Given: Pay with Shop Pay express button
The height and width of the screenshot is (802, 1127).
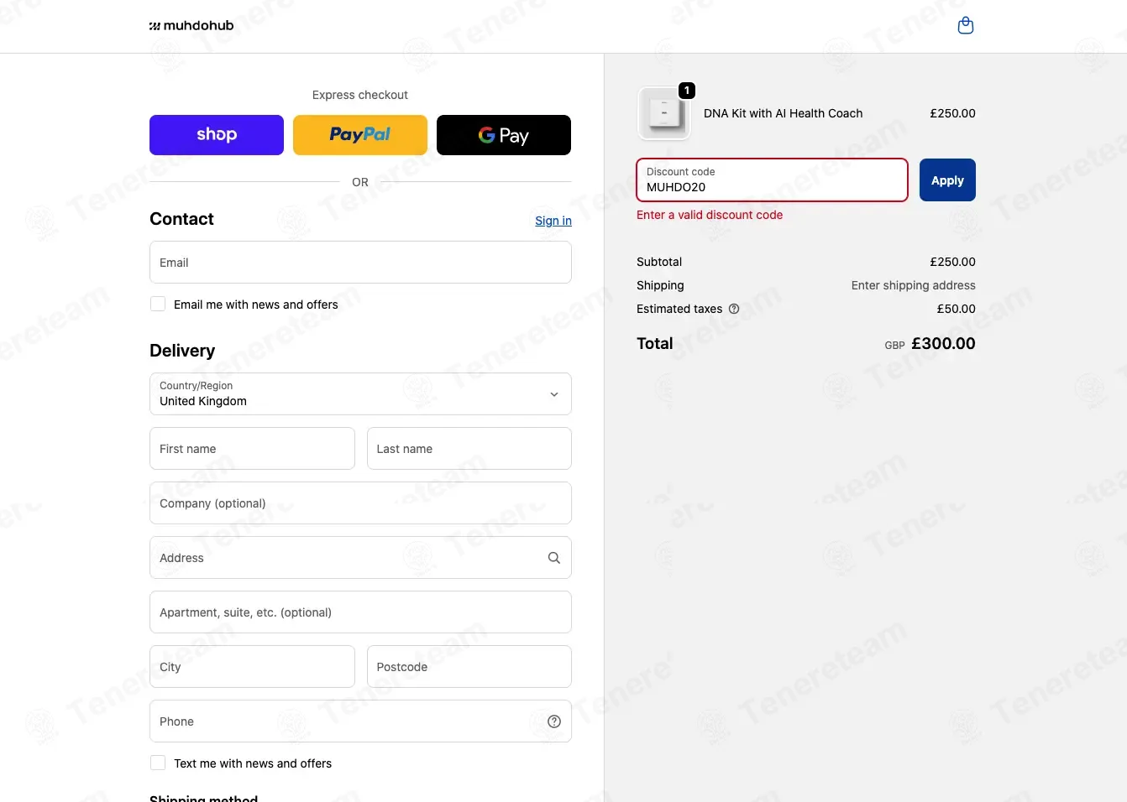Looking at the screenshot, I should (217, 135).
